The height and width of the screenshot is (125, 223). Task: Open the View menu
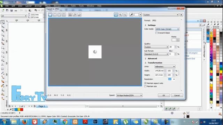[20, 6]
